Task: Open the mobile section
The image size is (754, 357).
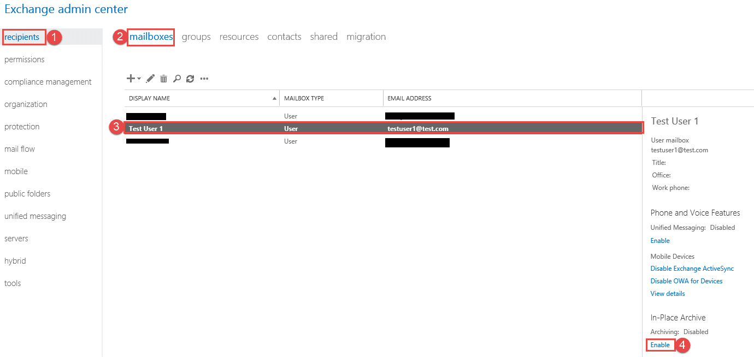Action: tap(16, 171)
